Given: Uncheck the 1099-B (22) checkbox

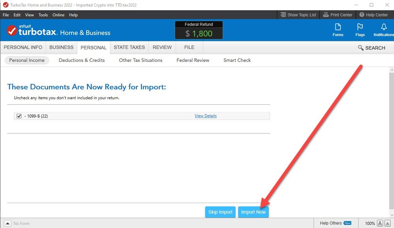Looking at the screenshot, I should [19, 116].
